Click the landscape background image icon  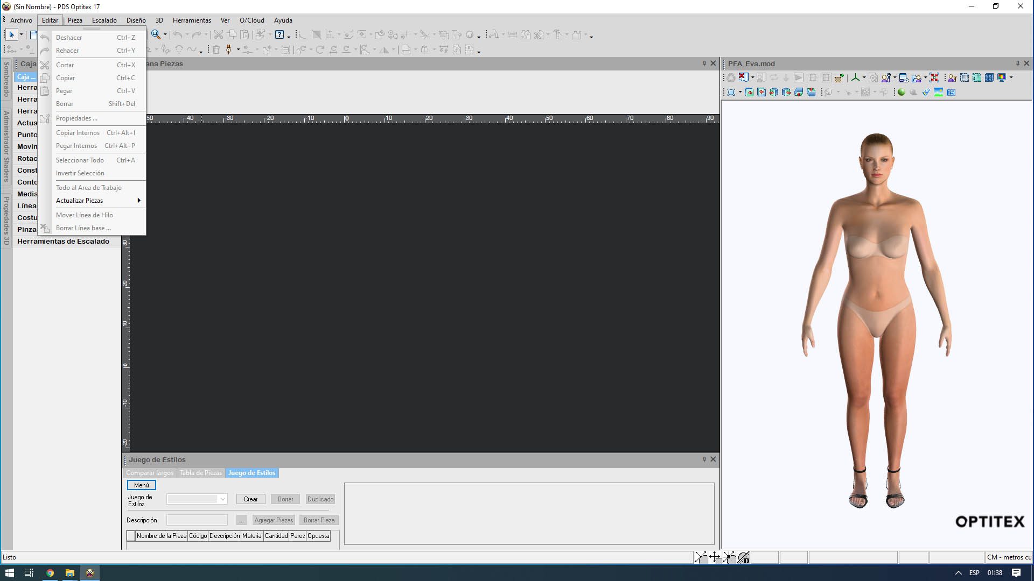point(939,93)
